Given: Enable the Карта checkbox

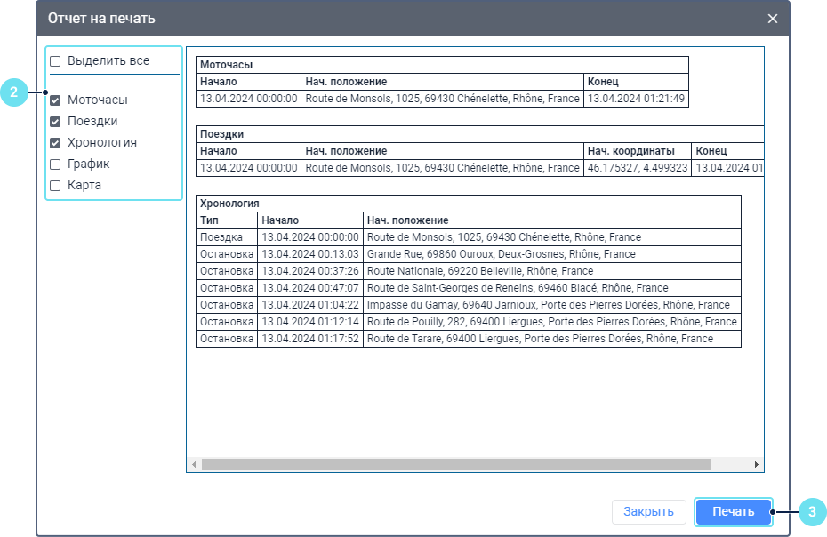Looking at the screenshot, I should click(x=55, y=186).
